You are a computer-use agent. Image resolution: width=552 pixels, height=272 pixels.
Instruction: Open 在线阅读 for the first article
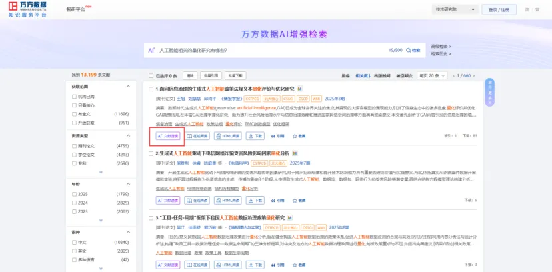tap(197, 135)
